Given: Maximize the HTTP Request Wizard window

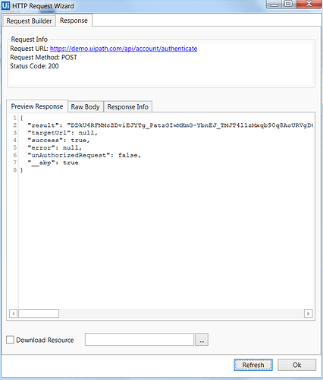Looking at the screenshot, I should 288,5.
